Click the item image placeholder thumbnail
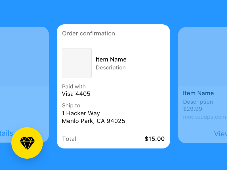The width and height of the screenshot is (227, 170). coord(77,63)
